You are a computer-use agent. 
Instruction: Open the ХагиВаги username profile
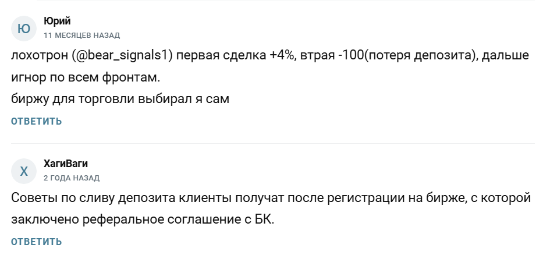tap(66, 164)
